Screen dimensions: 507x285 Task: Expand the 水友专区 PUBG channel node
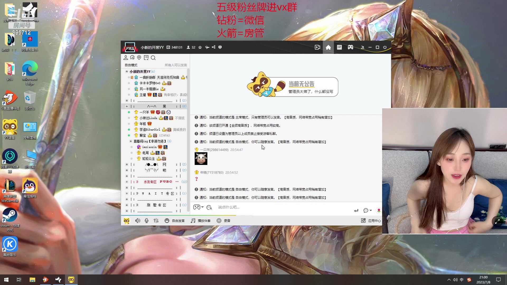click(127, 182)
